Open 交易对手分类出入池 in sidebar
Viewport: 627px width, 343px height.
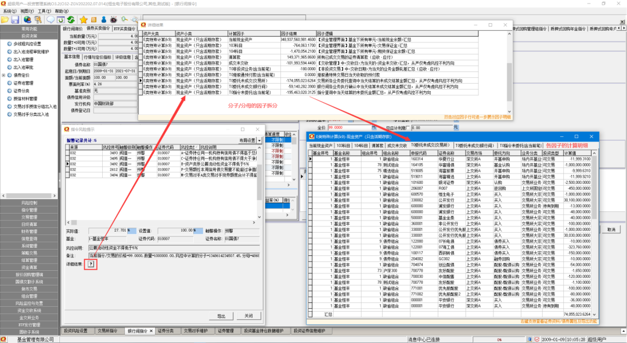pyautogui.click(x=31, y=114)
